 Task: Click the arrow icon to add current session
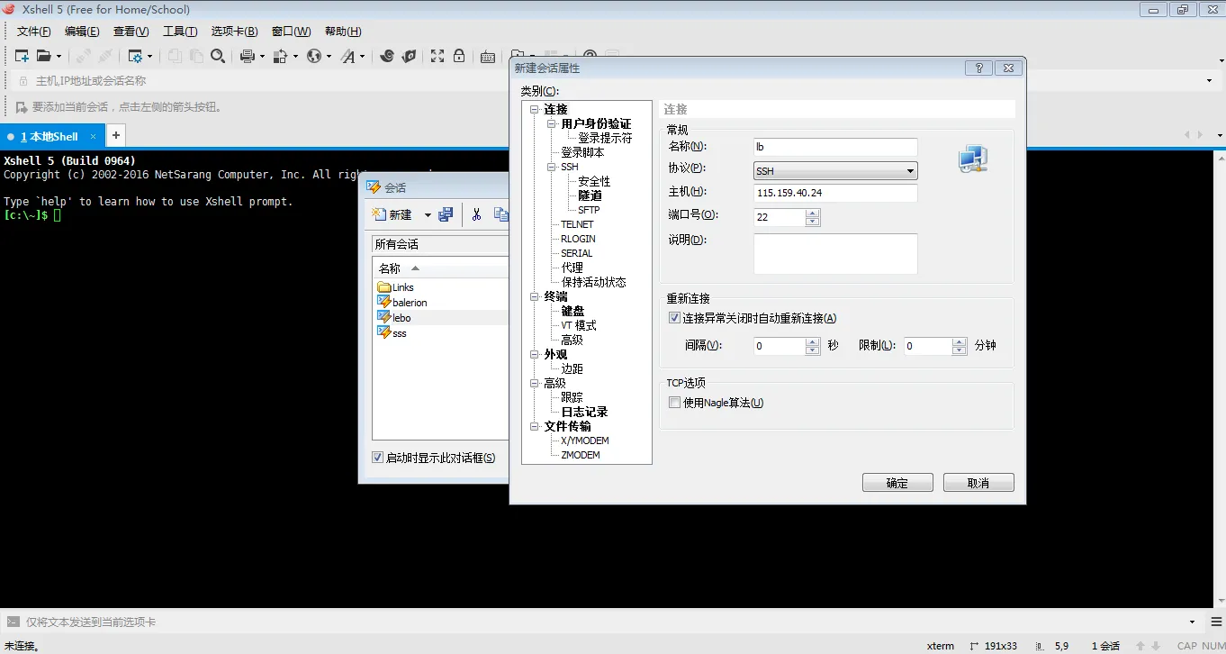click(20, 106)
